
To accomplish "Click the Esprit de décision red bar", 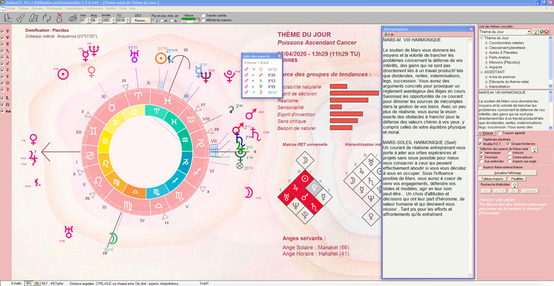I will click(x=355, y=93).
